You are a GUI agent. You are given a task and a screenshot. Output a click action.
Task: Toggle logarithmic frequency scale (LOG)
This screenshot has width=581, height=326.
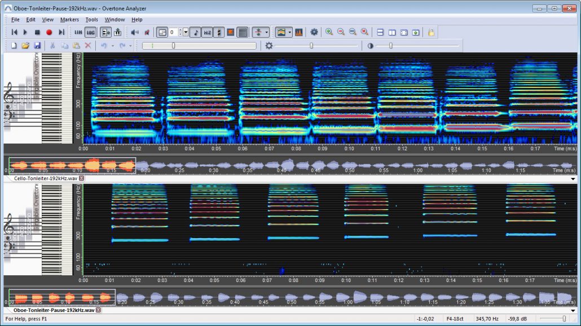point(90,32)
